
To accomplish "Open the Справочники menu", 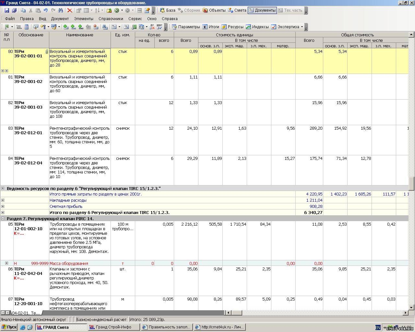I will coord(111,19).
